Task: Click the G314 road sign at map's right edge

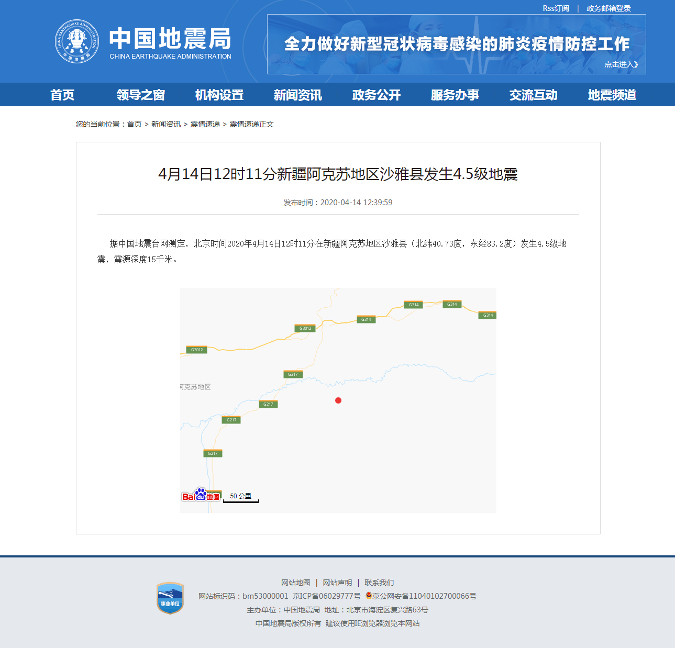Action: [x=488, y=315]
